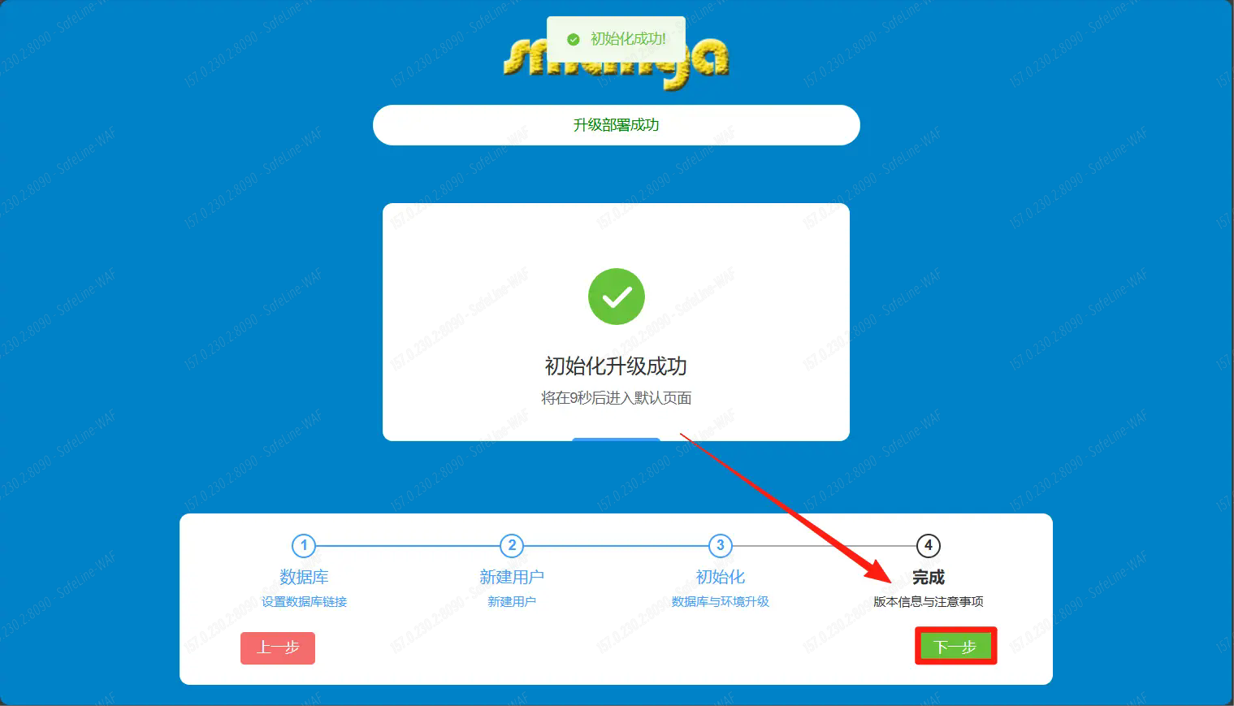
Task: Click 数据库与环境升级 description text
Action: 720,602
